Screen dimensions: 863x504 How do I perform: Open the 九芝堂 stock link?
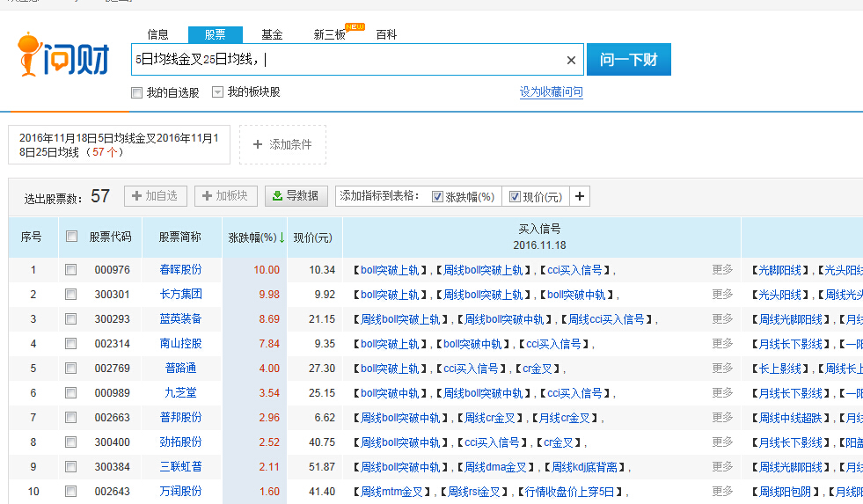pyautogui.click(x=180, y=393)
